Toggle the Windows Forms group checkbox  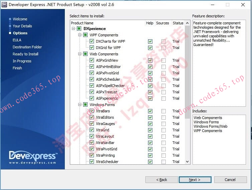pos(85,105)
